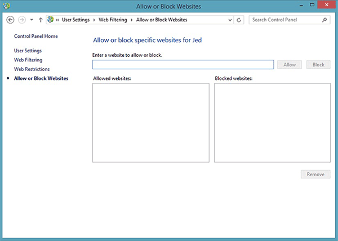The image size is (338, 241).
Task: Click the website entry text field
Action: tap(183, 65)
